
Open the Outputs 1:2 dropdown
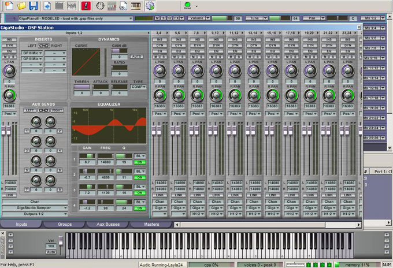click(x=35, y=214)
